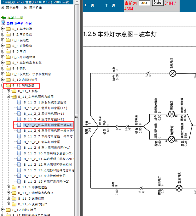Click the tree panel scrollbar up arrow
Screen dimensions: 196x216
77,2
